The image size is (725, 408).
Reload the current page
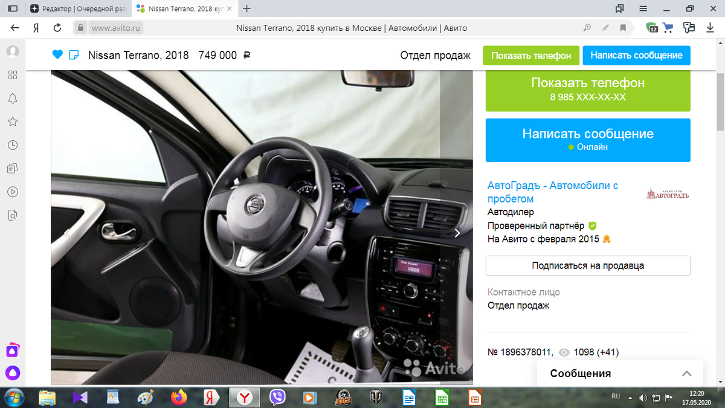click(57, 28)
